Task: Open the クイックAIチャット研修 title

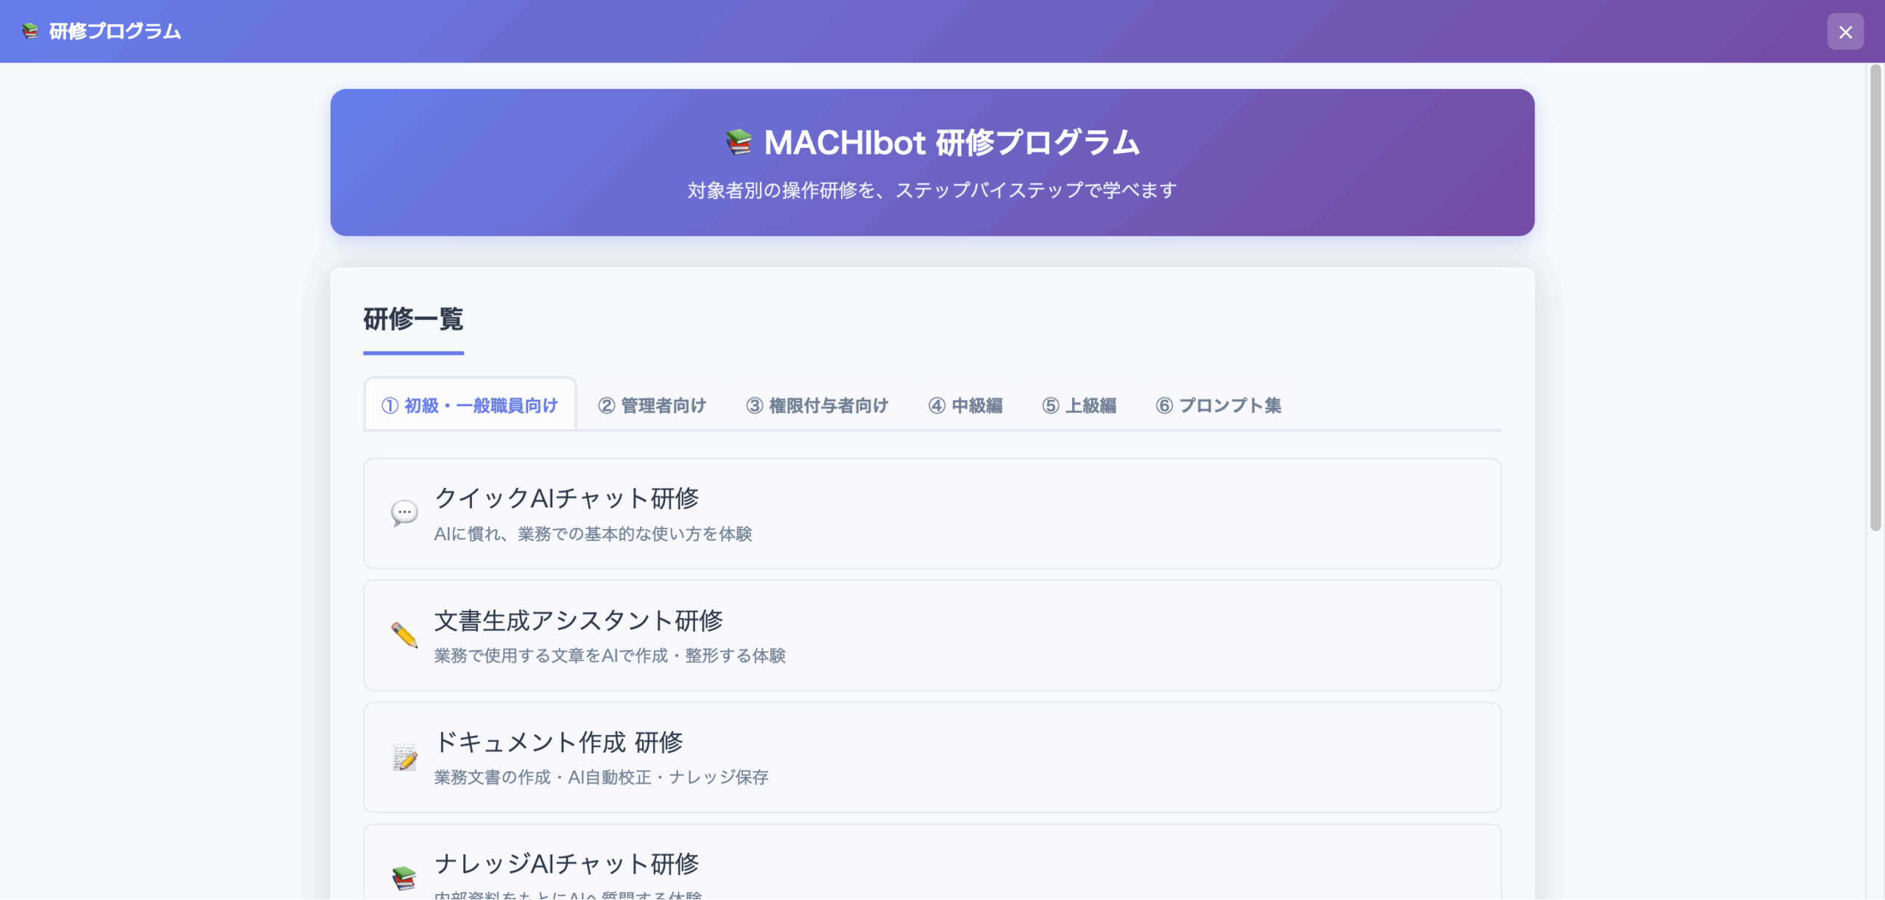Action: (x=566, y=498)
